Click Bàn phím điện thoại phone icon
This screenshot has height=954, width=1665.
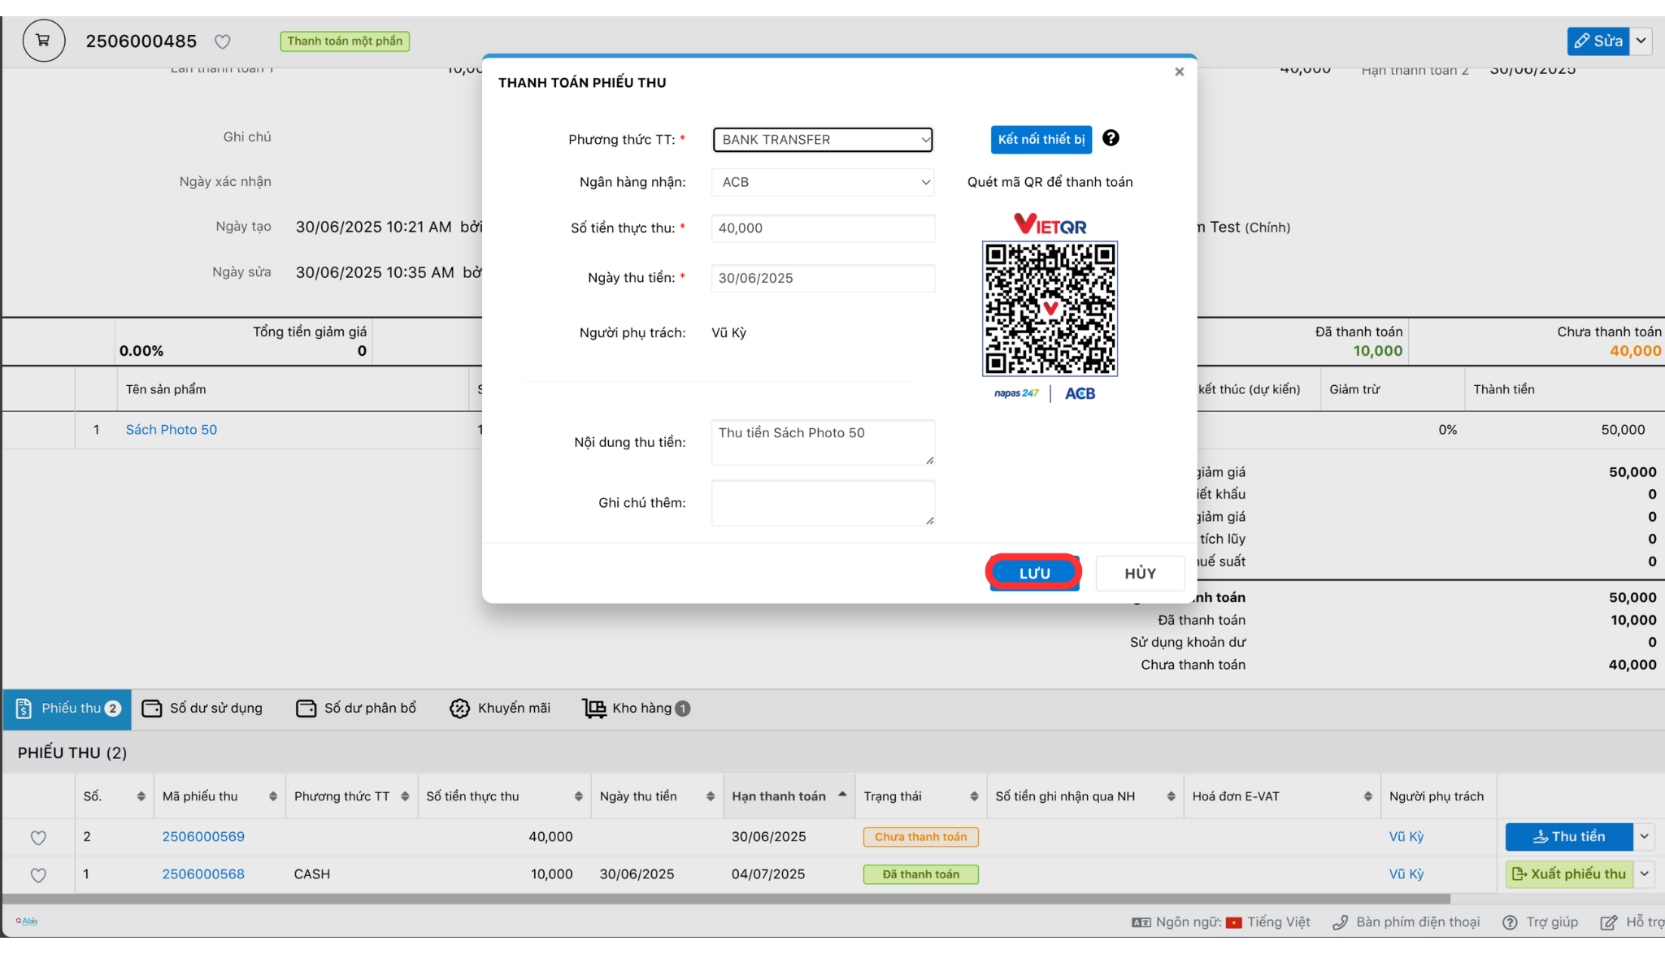coord(1340,922)
